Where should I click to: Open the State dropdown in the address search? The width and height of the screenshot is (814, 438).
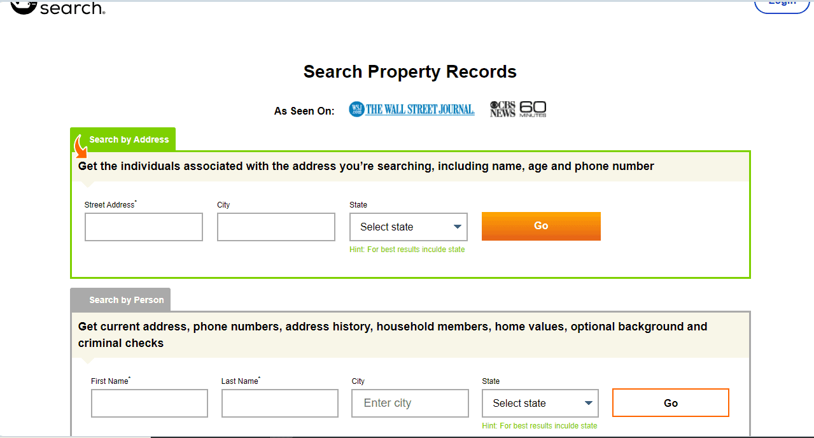408,227
